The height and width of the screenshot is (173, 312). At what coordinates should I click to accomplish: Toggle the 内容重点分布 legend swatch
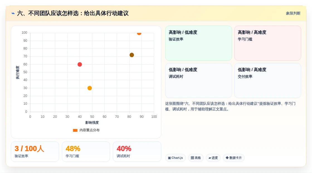point(75,130)
